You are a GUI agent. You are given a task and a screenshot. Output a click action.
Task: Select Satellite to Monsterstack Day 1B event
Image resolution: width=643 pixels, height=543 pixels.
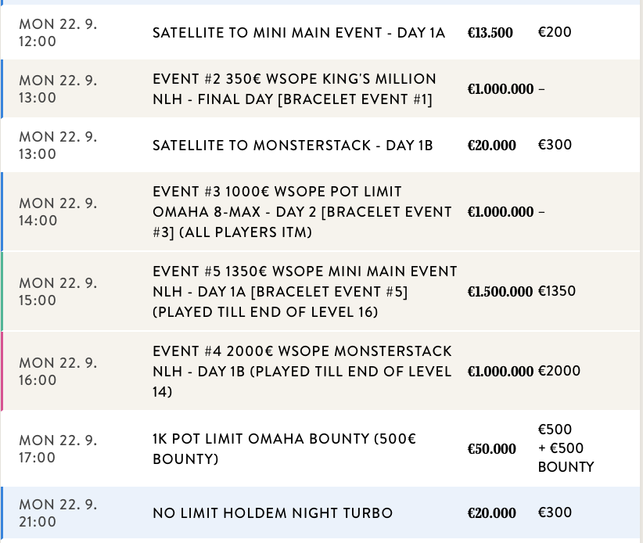click(x=293, y=146)
